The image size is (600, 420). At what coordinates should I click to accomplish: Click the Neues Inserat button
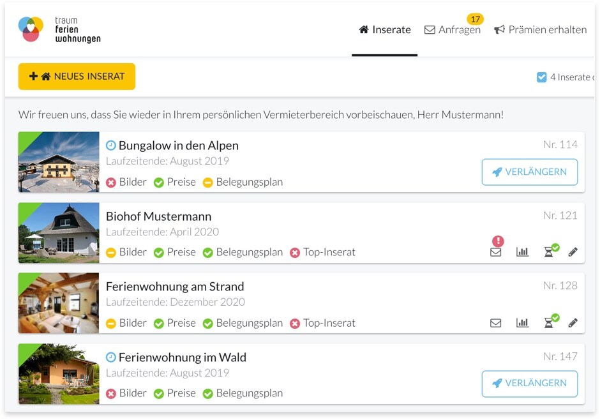tap(77, 77)
